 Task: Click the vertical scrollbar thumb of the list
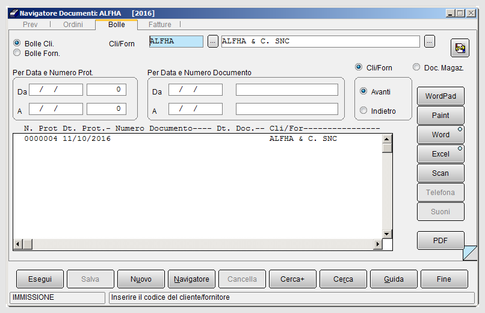[x=387, y=148]
